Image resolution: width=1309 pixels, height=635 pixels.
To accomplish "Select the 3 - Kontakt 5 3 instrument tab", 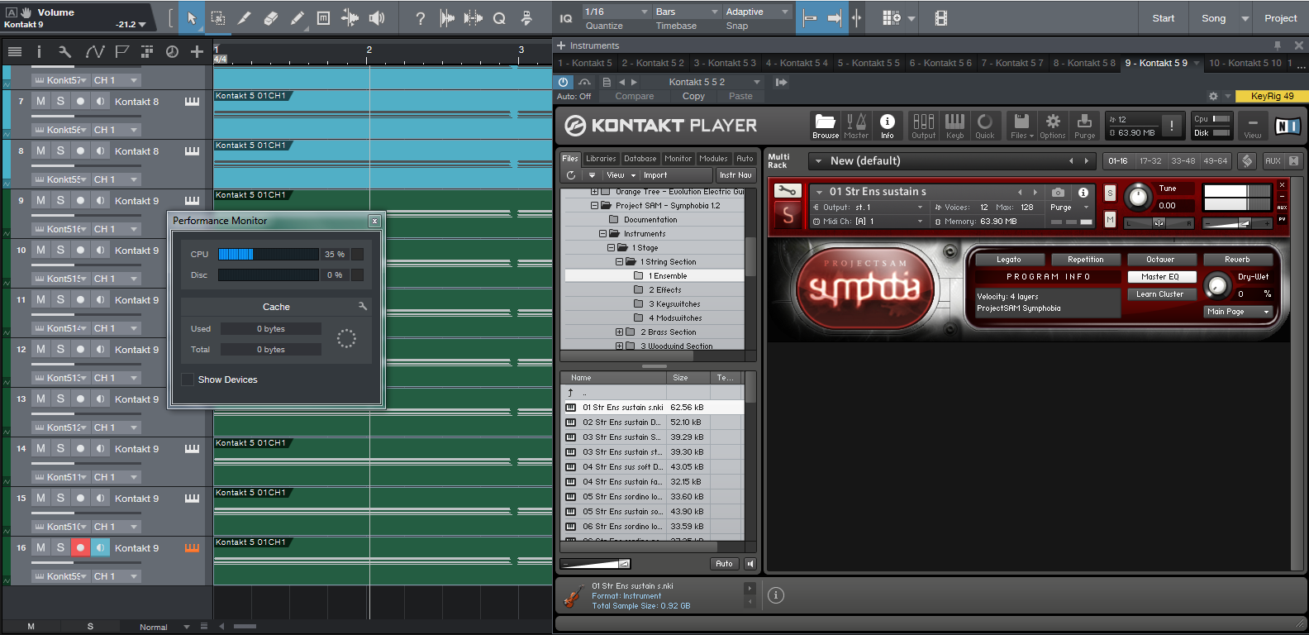I will [x=724, y=63].
